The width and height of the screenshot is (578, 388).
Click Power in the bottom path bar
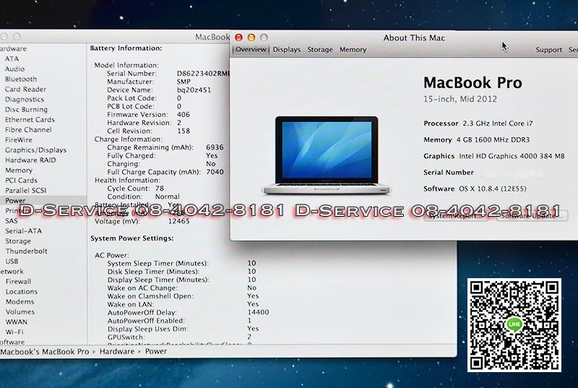pos(156,352)
